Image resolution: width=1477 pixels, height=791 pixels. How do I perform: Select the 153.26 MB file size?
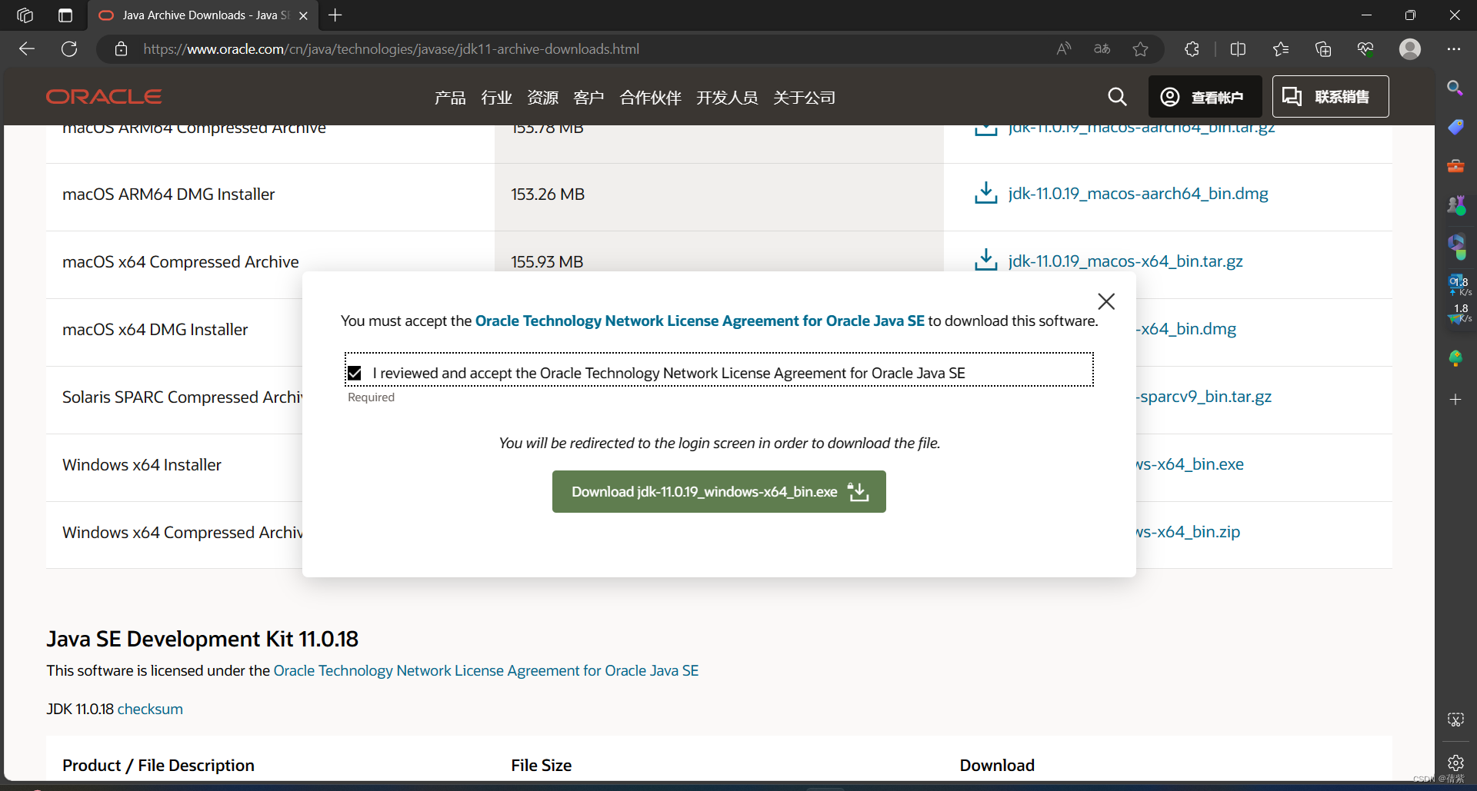(548, 194)
